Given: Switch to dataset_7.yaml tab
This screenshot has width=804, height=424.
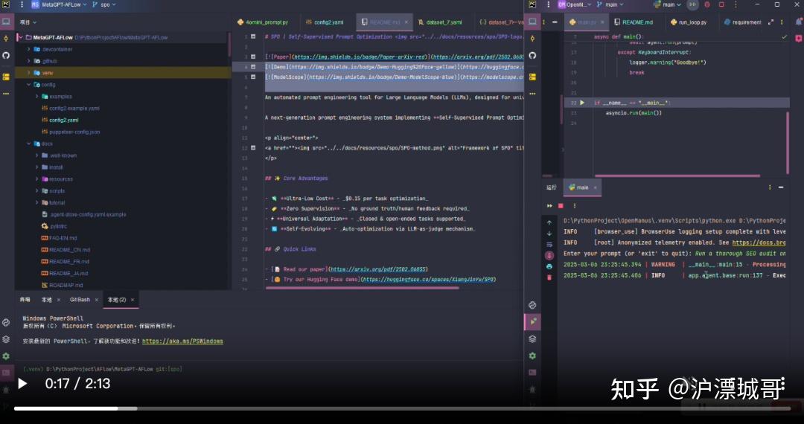Looking at the screenshot, I should pos(440,22).
